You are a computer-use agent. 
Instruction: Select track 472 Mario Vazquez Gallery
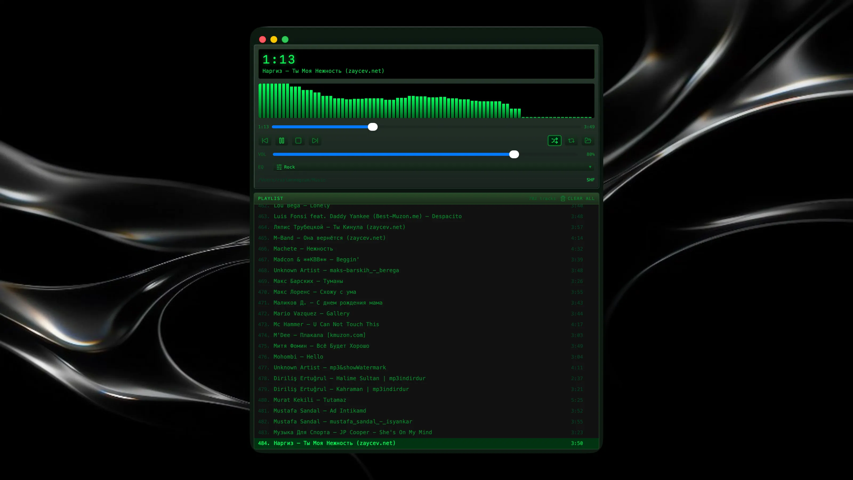pos(426,314)
